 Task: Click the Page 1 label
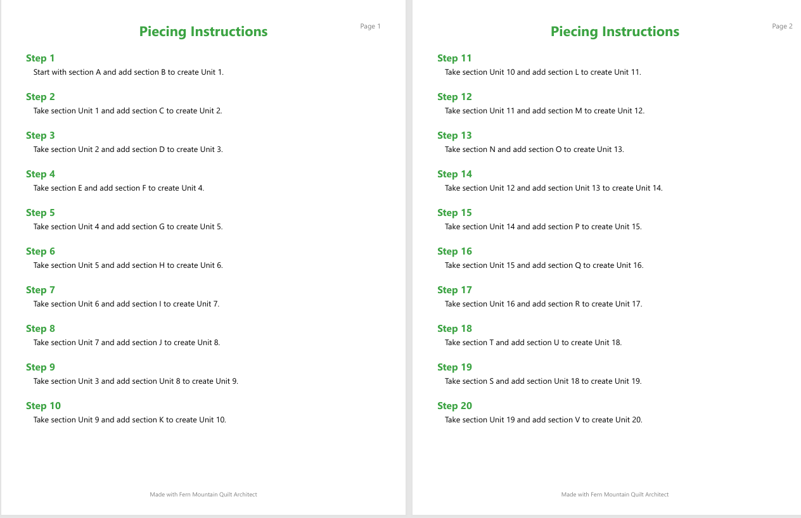point(370,27)
